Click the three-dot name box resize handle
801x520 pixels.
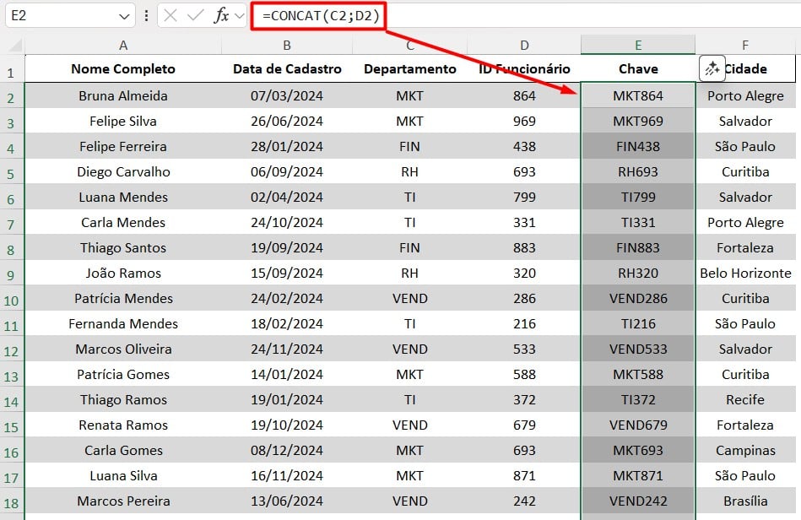[x=147, y=15]
